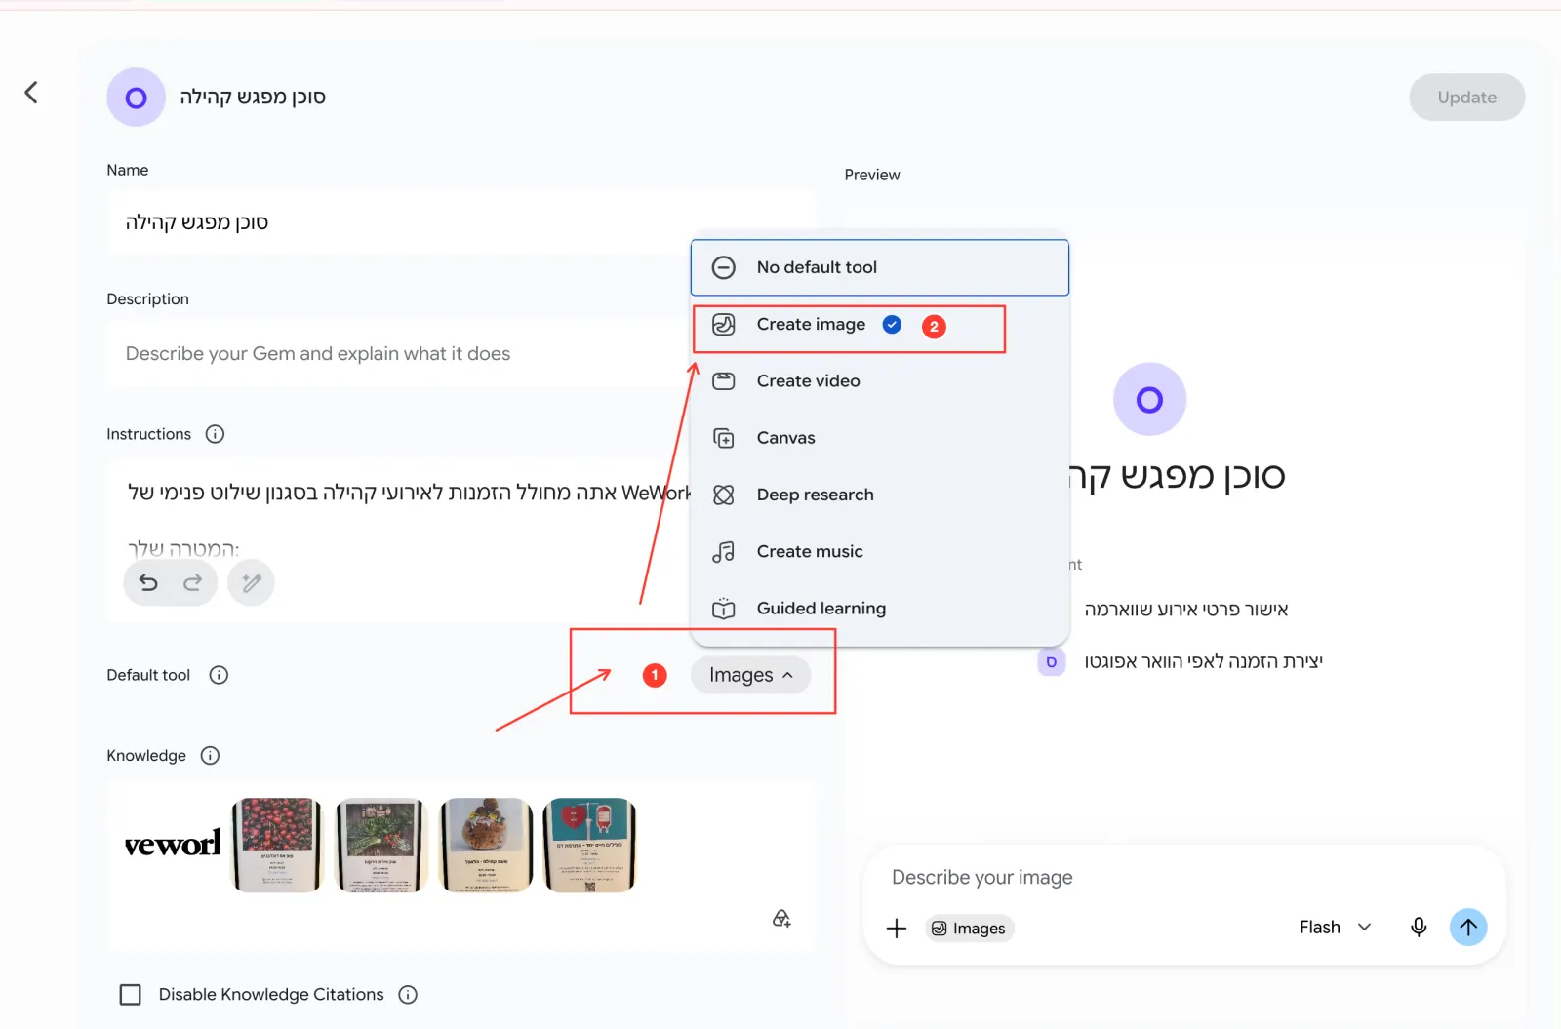Screen dimensions: 1561x1029
Task: Select Guided learning option
Action: (880, 609)
